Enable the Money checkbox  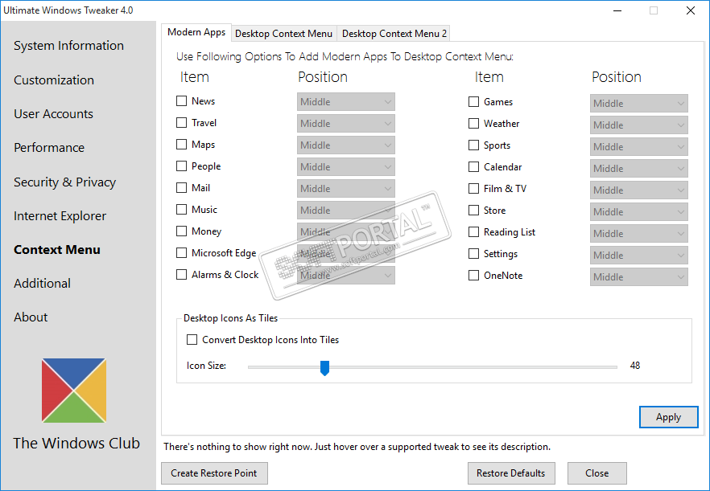point(182,231)
